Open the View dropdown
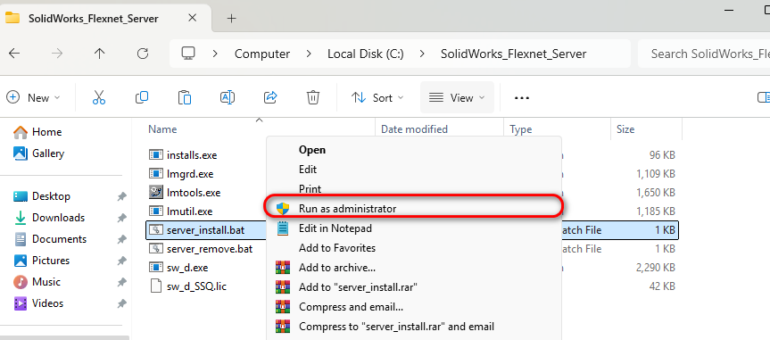The image size is (770, 340). click(457, 98)
